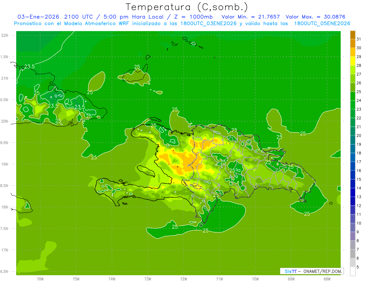The width and height of the screenshot is (367, 283).
Task: Click the "18" label on the color scale
Action: [359, 153]
